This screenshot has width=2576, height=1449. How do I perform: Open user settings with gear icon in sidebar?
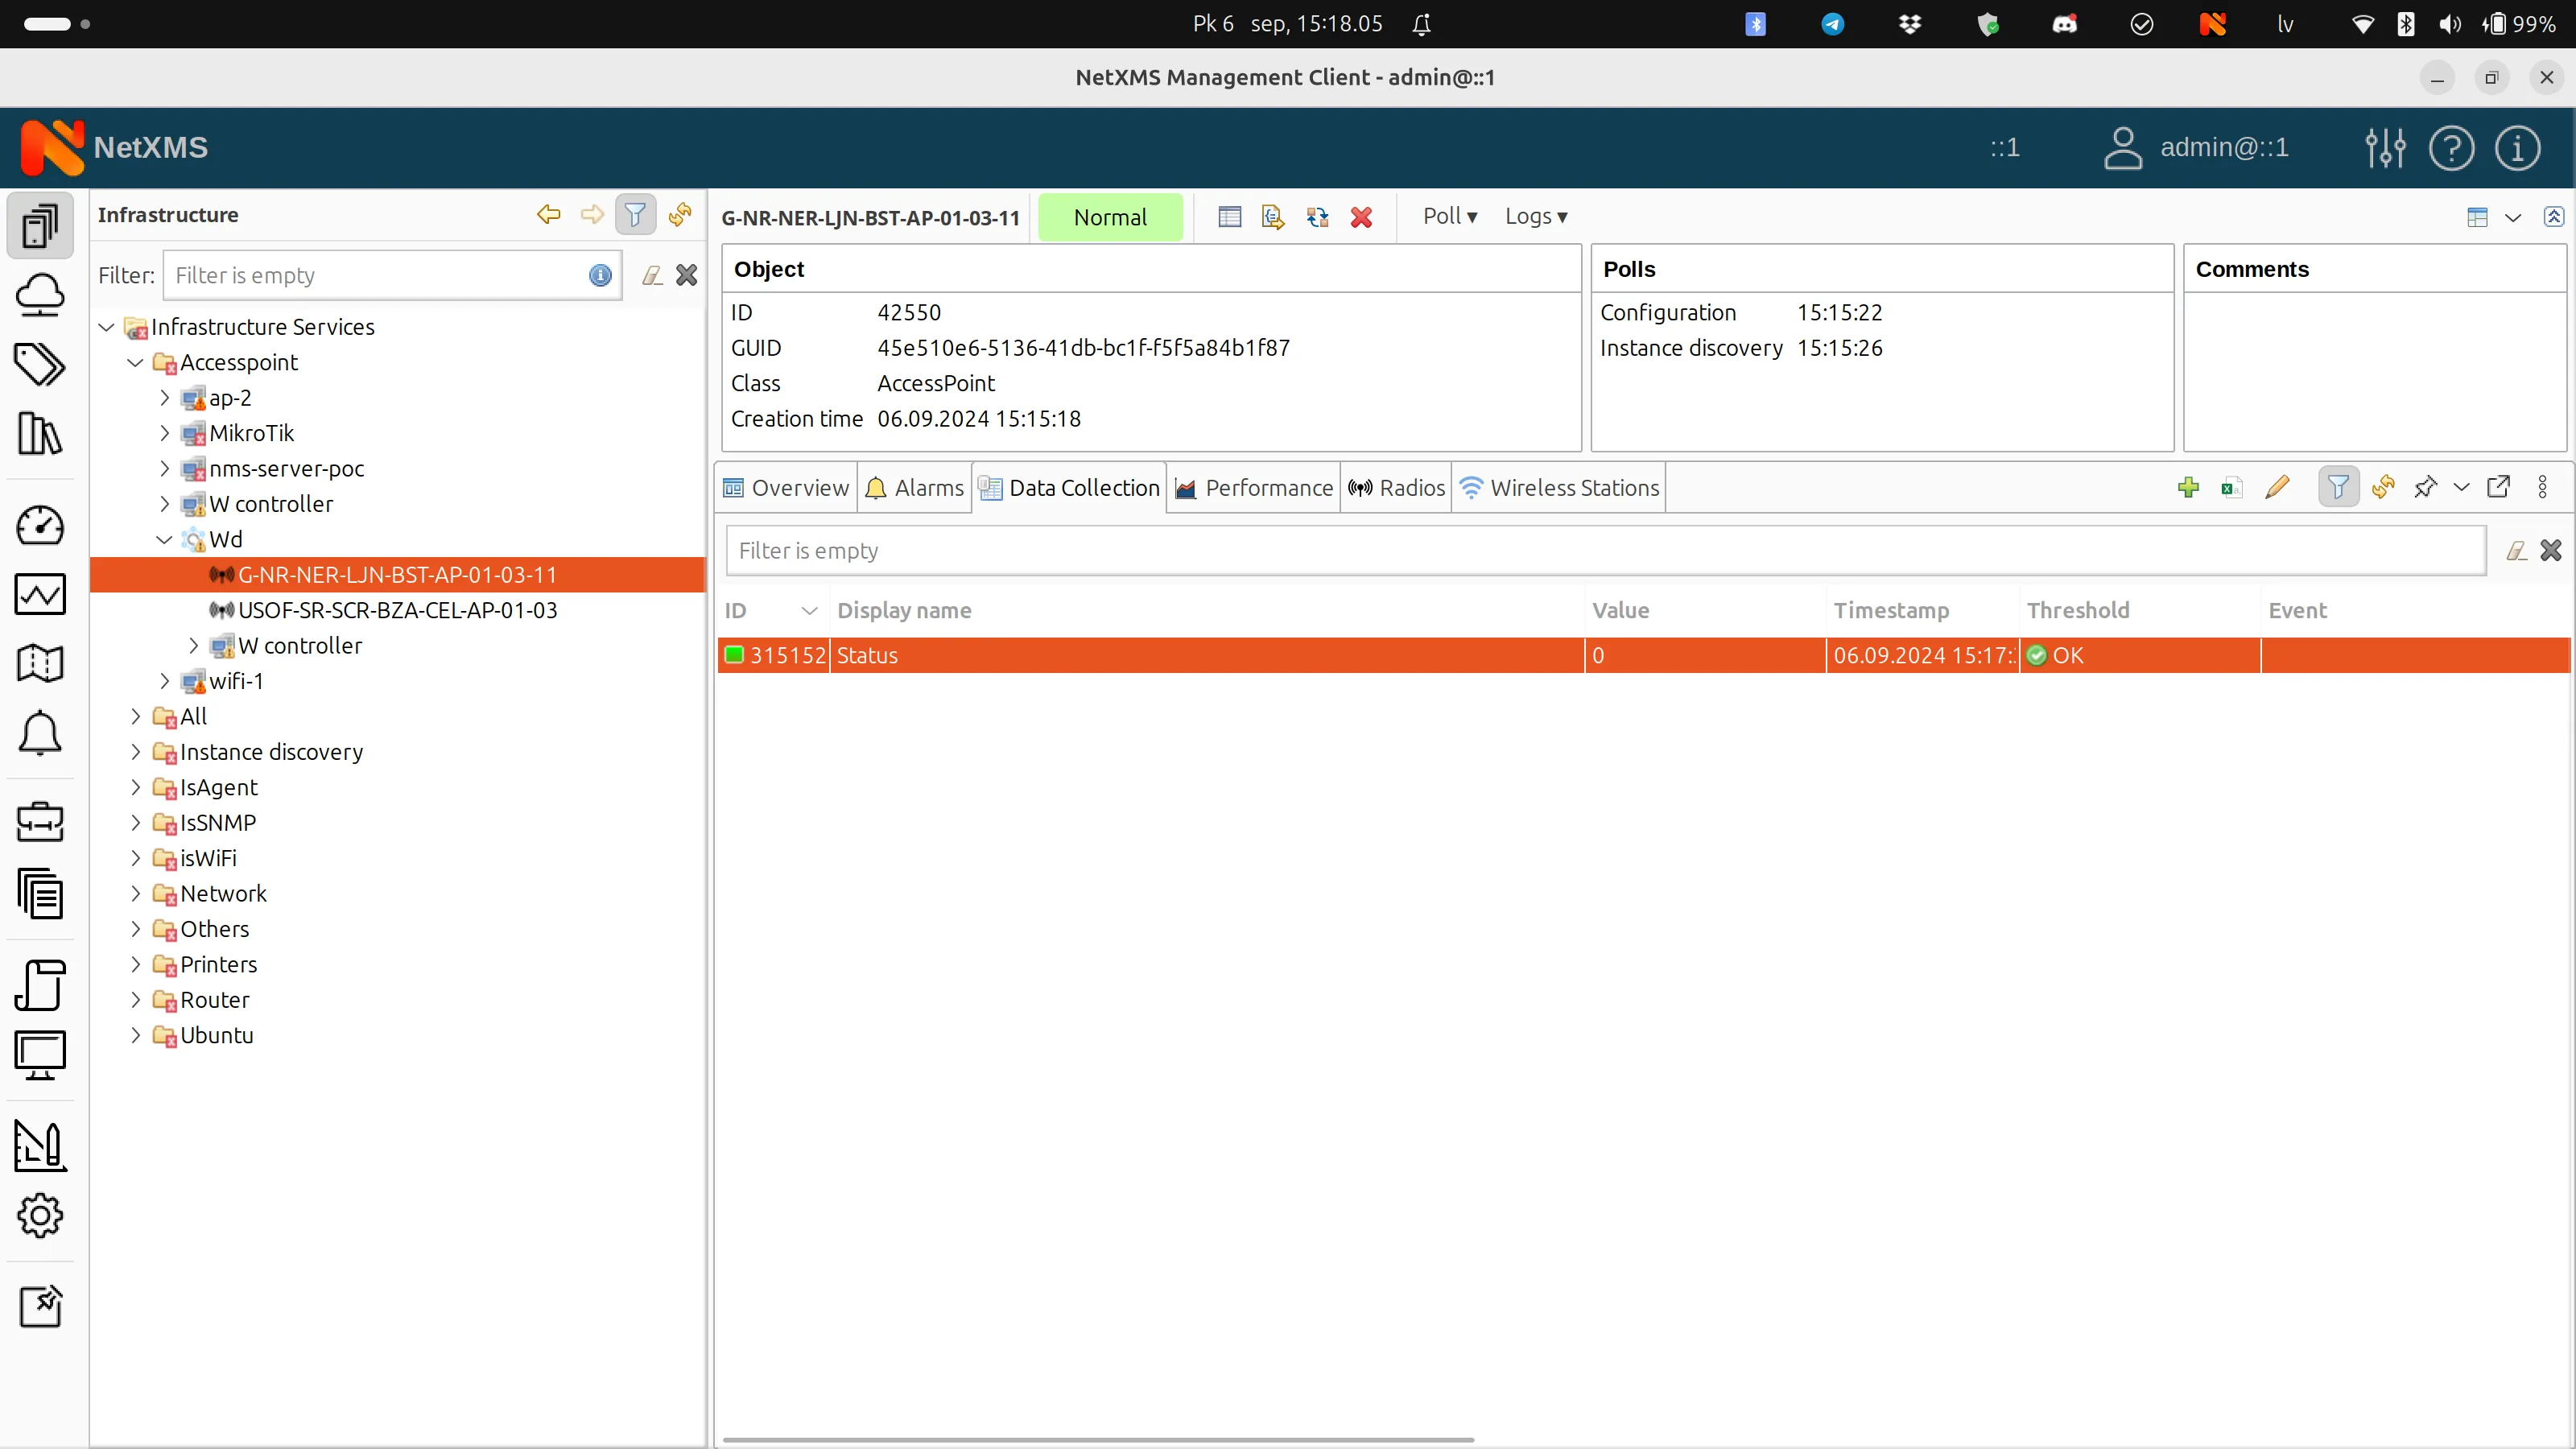[40, 1216]
